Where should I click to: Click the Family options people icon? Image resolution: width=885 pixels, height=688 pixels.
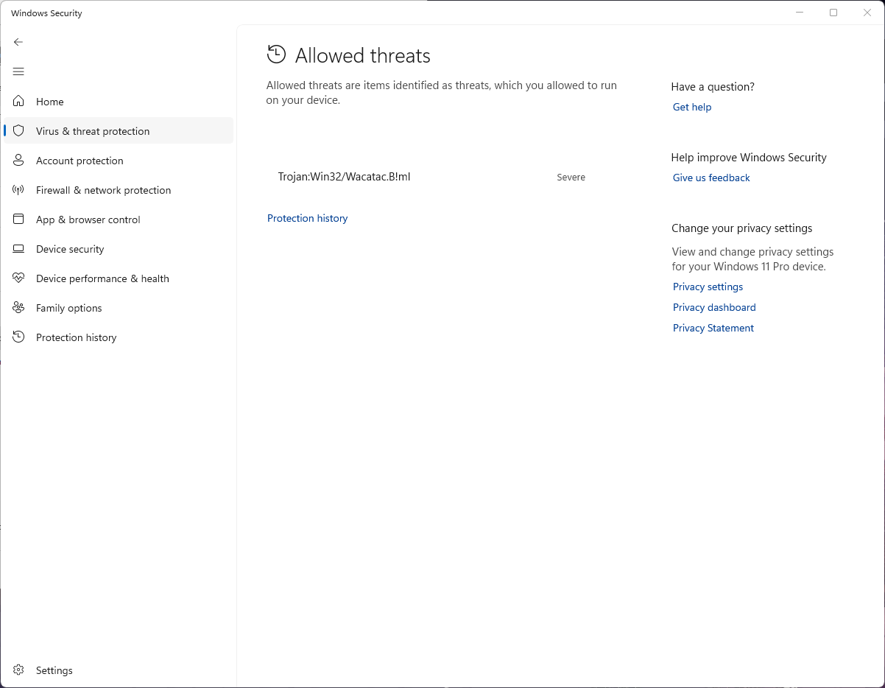tap(18, 308)
